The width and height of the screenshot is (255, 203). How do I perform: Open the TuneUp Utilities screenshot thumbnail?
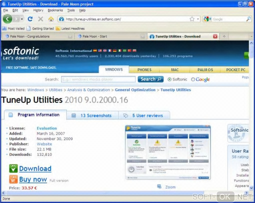point(168,152)
